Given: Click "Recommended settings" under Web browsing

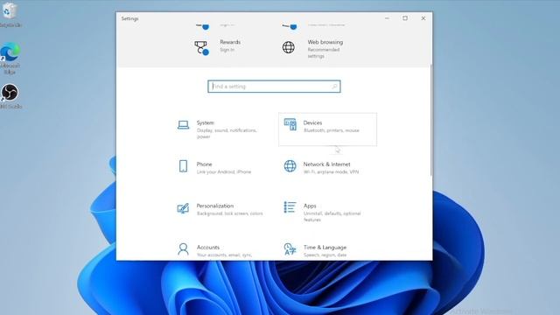Looking at the screenshot, I should point(324,52).
